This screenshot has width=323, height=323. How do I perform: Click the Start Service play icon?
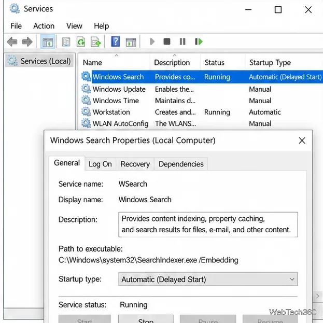[152, 41]
